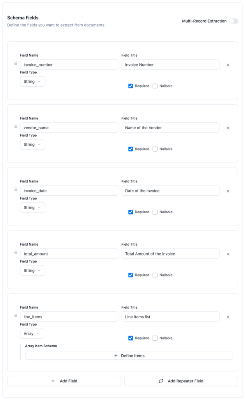
Task: Edit the invoice_date Field Name input
Action: click(x=69, y=191)
